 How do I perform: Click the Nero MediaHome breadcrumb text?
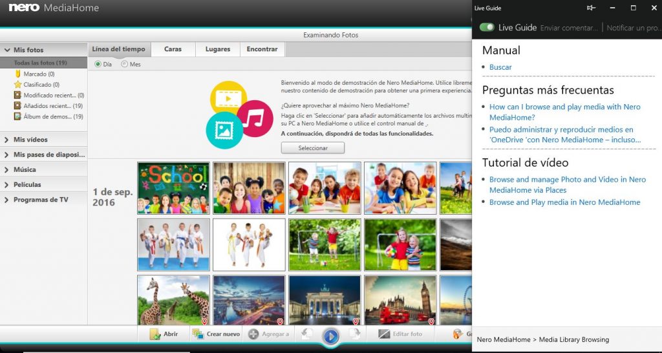pos(503,339)
